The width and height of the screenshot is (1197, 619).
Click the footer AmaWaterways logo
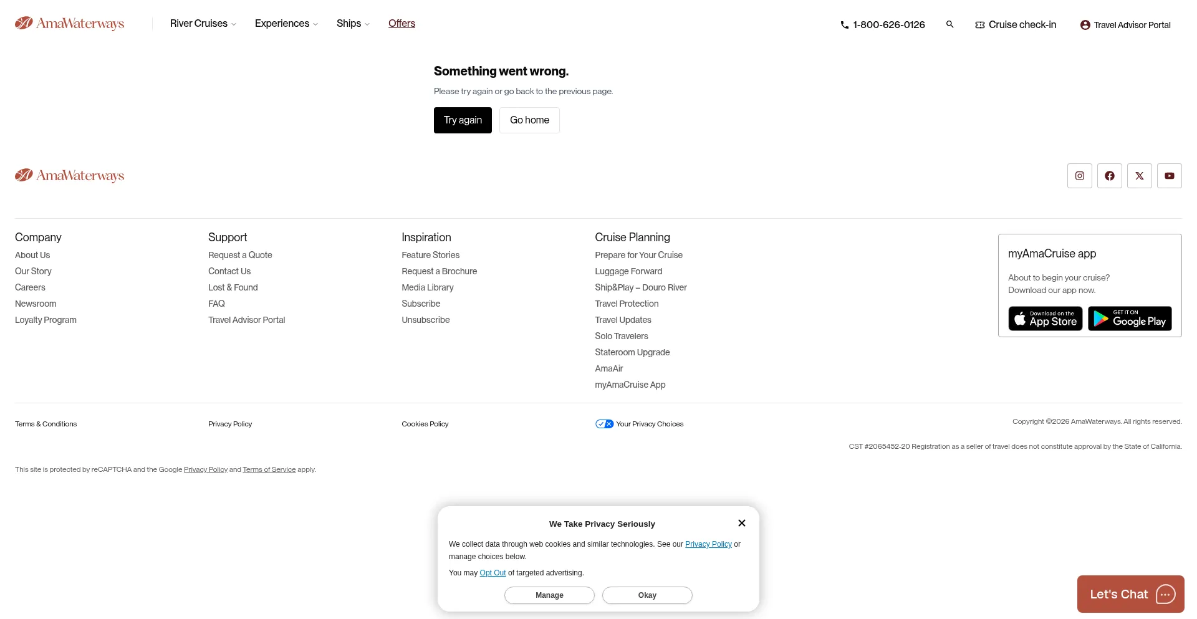point(70,176)
